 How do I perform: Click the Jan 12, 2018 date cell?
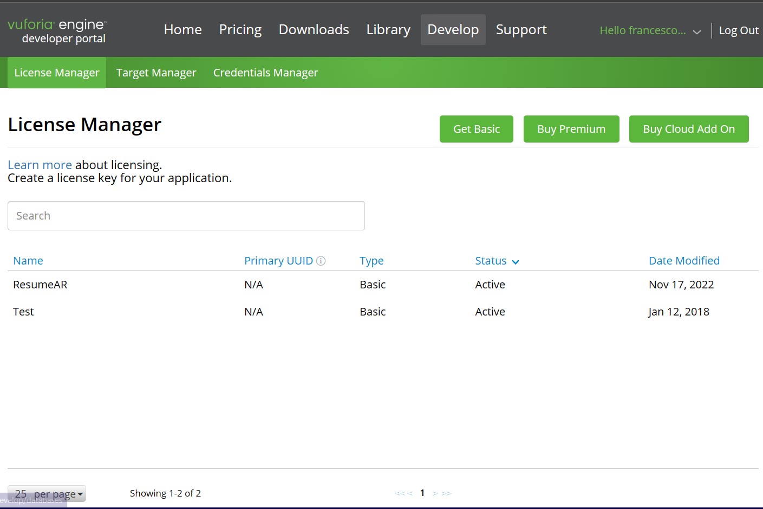pos(679,312)
